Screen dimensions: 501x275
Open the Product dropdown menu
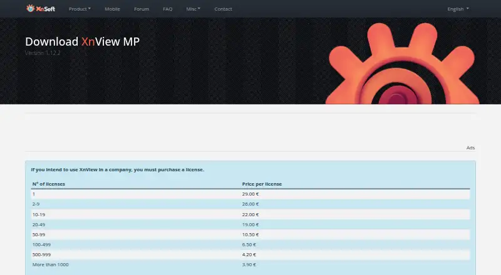(x=80, y=9)
